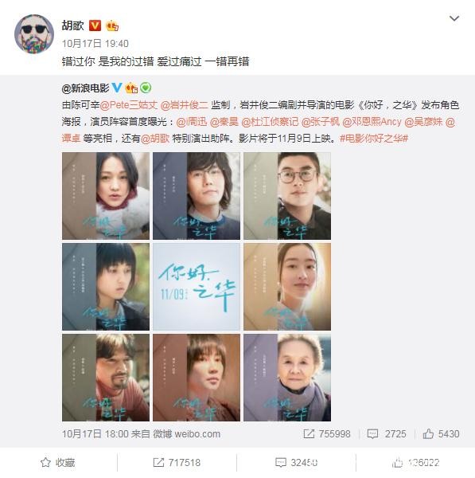Viewport: 475px width, 478px height.
Task: Click the green heart badge after 新浪电影
Action: click(x=146, y=88)
